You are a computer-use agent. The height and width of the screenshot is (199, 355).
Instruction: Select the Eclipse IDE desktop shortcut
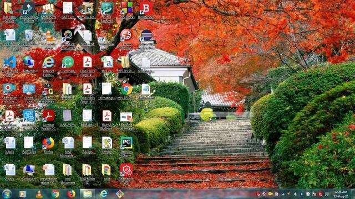coord(146,39)
